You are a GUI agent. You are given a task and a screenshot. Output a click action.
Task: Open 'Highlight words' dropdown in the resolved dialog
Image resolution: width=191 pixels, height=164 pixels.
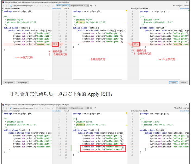(x=78, y=108)
